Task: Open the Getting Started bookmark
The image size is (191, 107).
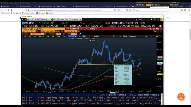Action: (16, 13)
